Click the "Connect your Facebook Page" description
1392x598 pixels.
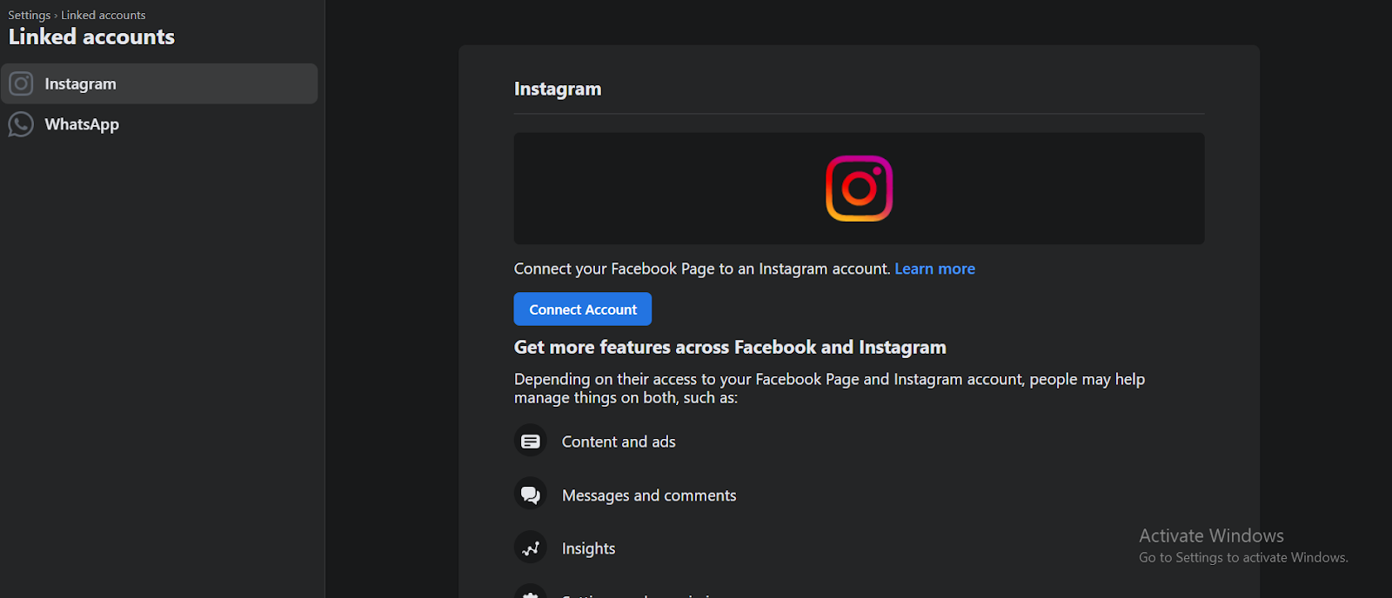pyautogui.click(x=702, y=269)
